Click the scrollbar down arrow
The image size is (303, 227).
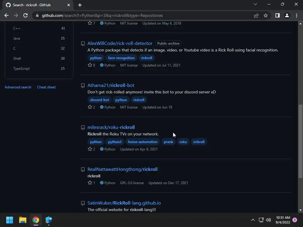(x=300, y=210)
